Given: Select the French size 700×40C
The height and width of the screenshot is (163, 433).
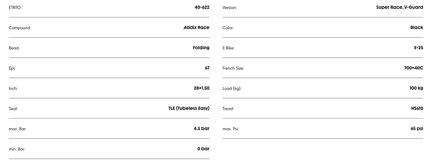Looking at the screenshot, I should click(x=413, y=68).
